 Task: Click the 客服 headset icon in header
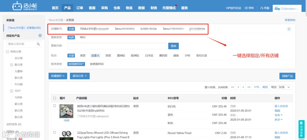(x=262, y=8)
